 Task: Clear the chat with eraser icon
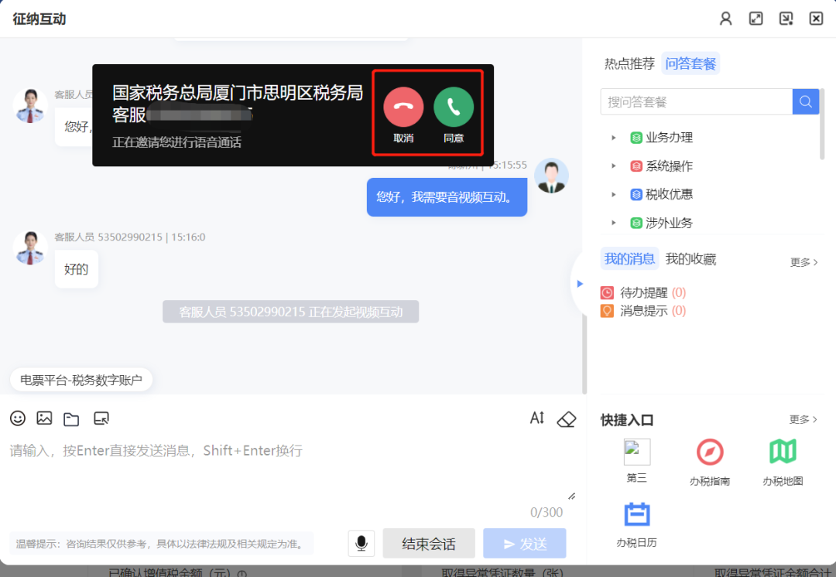tap(566, 419)
